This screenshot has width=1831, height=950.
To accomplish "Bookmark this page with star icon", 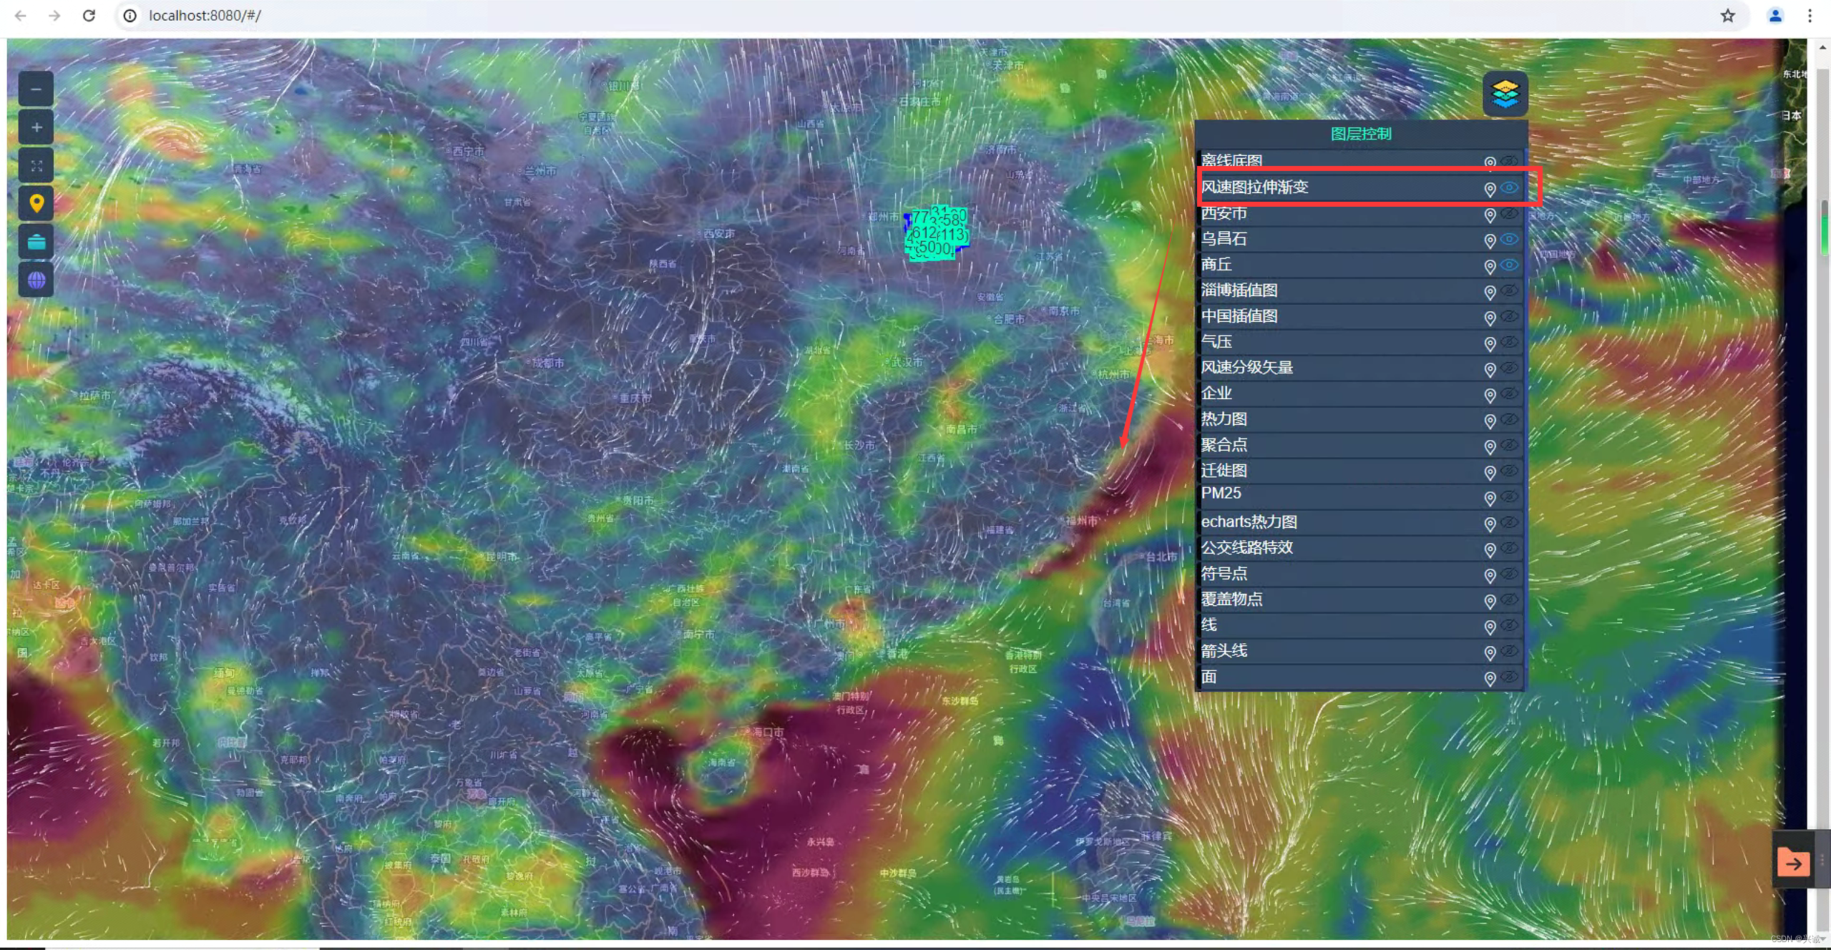I will (x=1727, y=16).
